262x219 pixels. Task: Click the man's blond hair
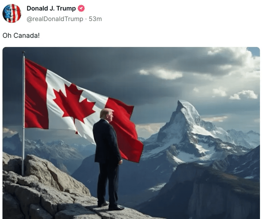click(105, 112)
